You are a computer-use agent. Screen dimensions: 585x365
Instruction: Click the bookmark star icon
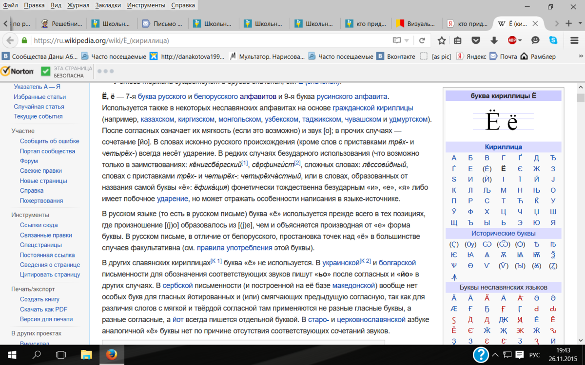click(441, 40)
